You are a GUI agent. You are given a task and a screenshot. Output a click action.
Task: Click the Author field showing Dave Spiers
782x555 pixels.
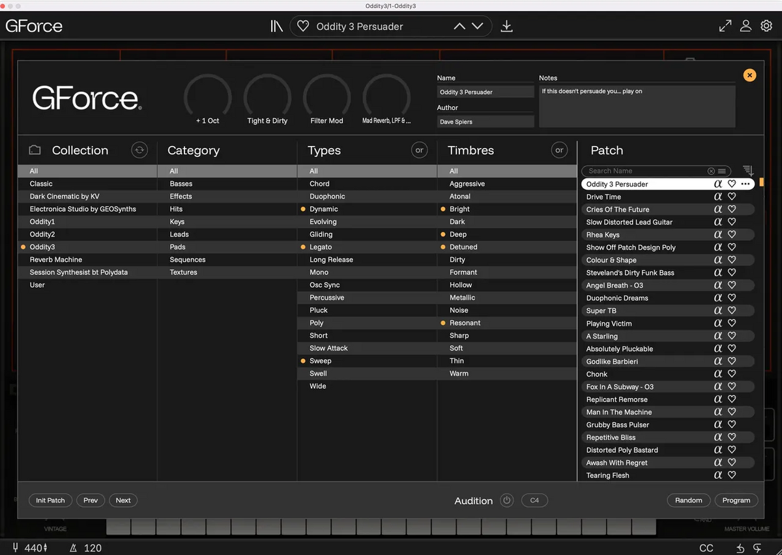pos(485,122)
